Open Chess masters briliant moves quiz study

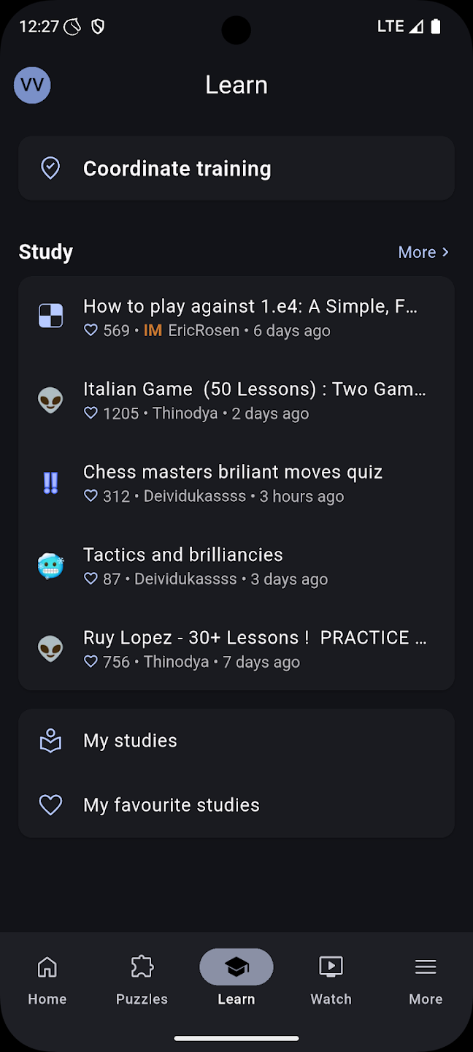tap(233, 472)
